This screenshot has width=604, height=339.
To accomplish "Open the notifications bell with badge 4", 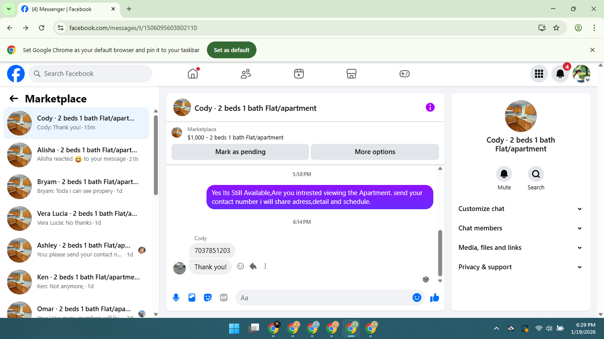I will pos(560,74).
